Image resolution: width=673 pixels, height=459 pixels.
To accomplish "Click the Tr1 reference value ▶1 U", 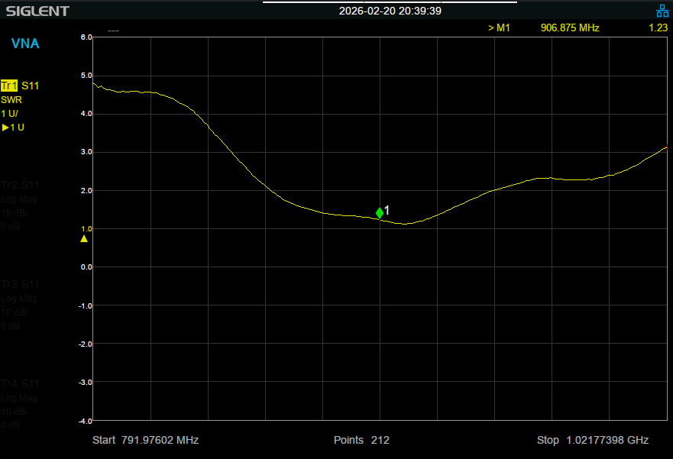I will (13, 128).
